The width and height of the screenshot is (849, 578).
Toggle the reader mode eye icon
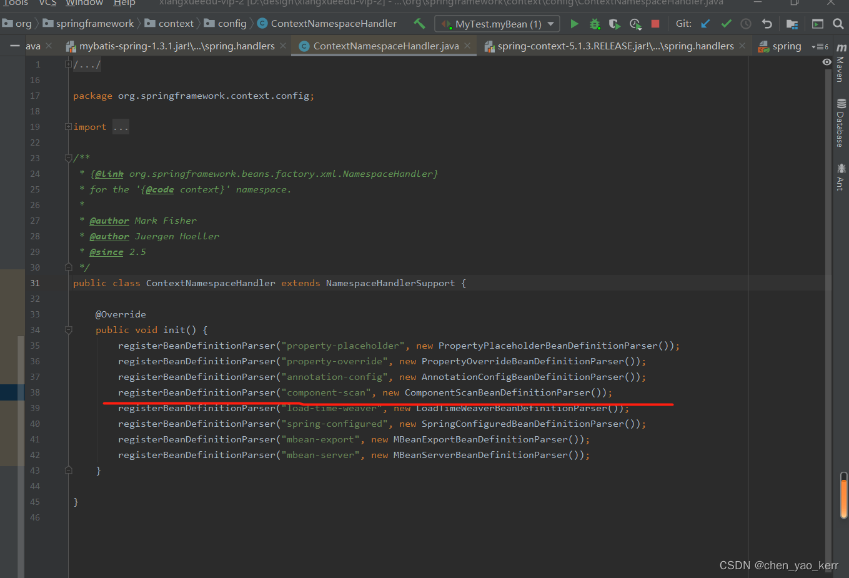point(827,62)
